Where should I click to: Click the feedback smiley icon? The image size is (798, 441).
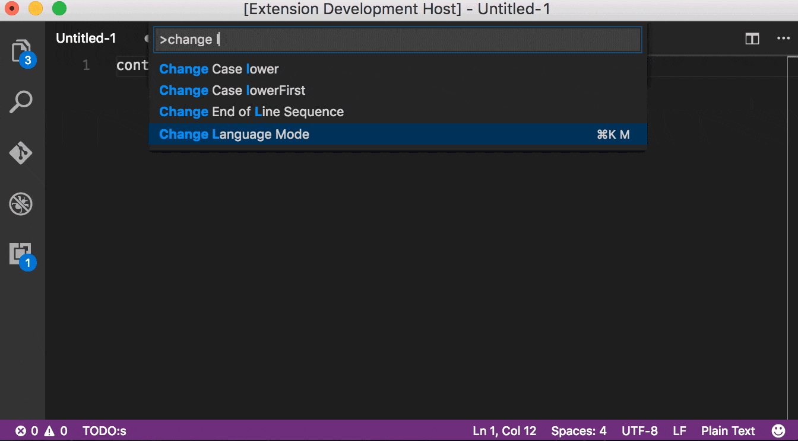pos(778,431)
